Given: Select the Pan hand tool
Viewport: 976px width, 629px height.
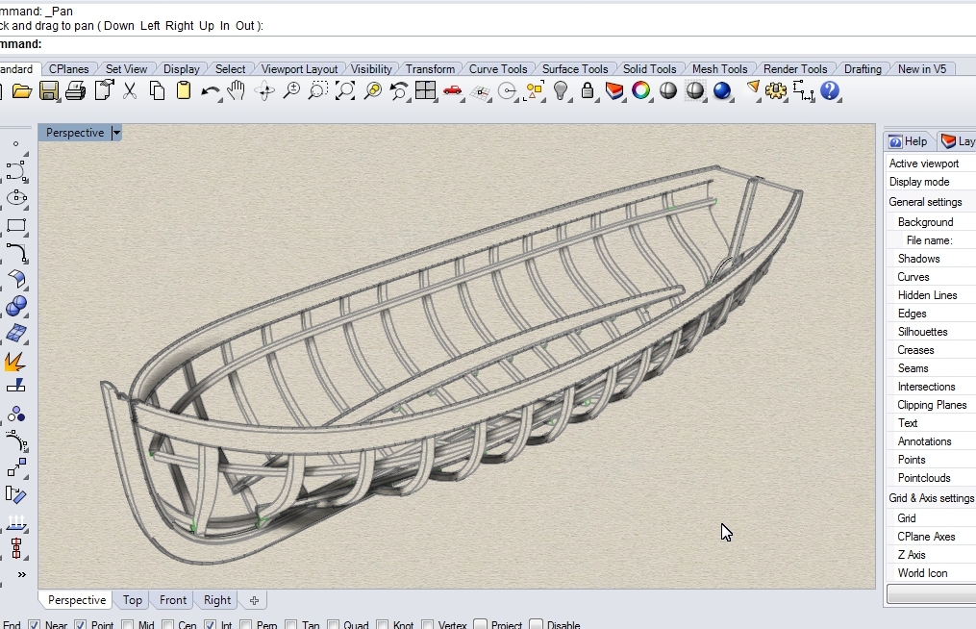Looking at the screenshot, I should pyautogui.click(x=237, y=91).
